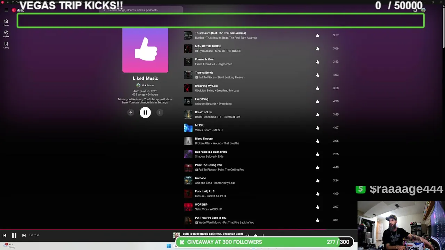
Task: Open the taskbar weather widget
Action: pyautogui.click(x=10, y=245)
